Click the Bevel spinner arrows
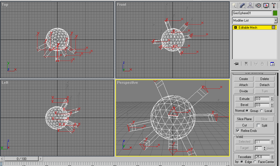 pos(272,105)
